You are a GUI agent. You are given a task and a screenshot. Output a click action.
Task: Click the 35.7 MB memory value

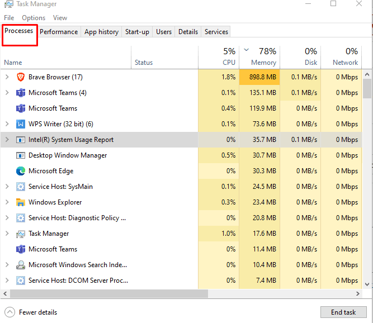265,140
